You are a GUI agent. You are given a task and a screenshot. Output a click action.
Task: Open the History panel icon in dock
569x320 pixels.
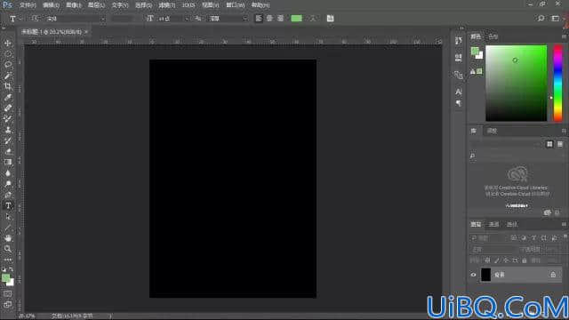click(x=459, y=41)
